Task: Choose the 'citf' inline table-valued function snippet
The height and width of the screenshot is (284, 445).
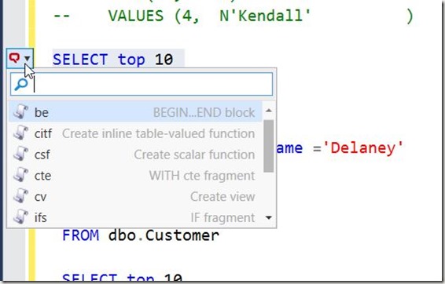Action: coord(135,133)
